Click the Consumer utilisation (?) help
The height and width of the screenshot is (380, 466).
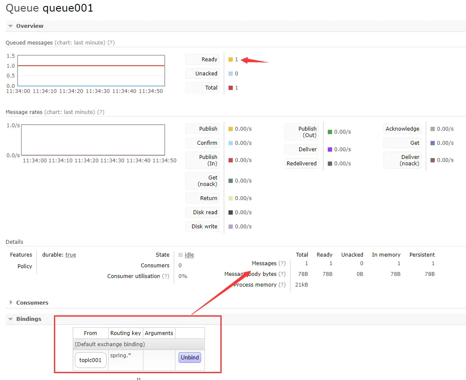(x=166, y=276)
